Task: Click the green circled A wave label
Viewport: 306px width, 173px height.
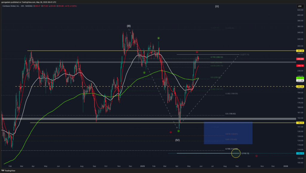Action: pyautogui.click(x=144, y=72)
